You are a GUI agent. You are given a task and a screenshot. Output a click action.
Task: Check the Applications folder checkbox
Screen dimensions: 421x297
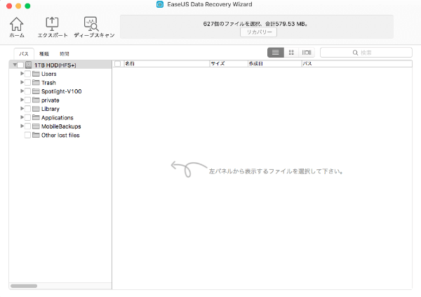27,117
